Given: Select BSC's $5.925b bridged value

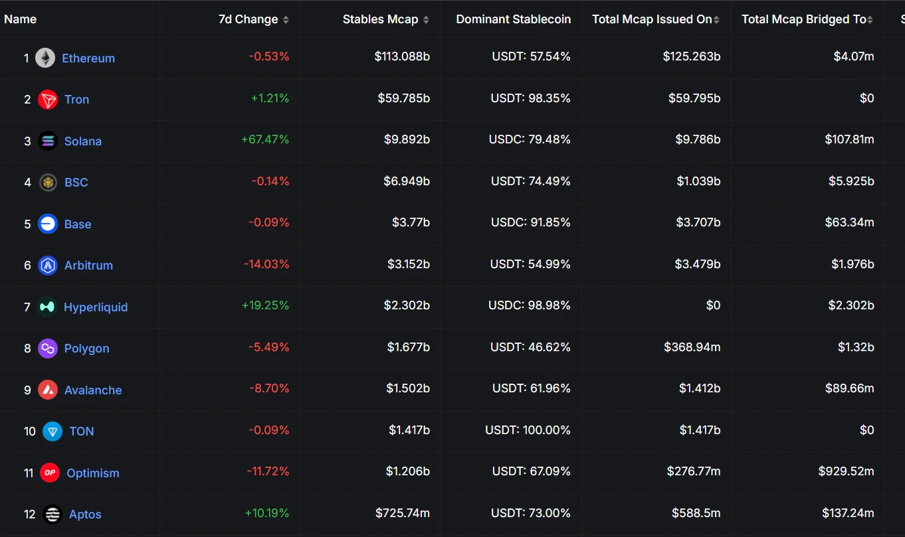Looking at the screenshot, I should [851, 181].
